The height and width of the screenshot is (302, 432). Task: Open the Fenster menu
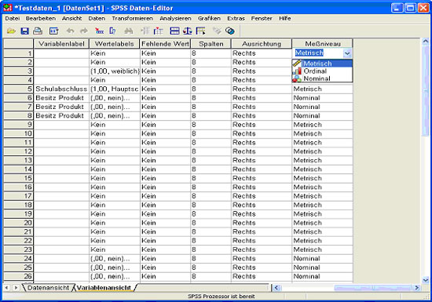[x=262, y=18]
